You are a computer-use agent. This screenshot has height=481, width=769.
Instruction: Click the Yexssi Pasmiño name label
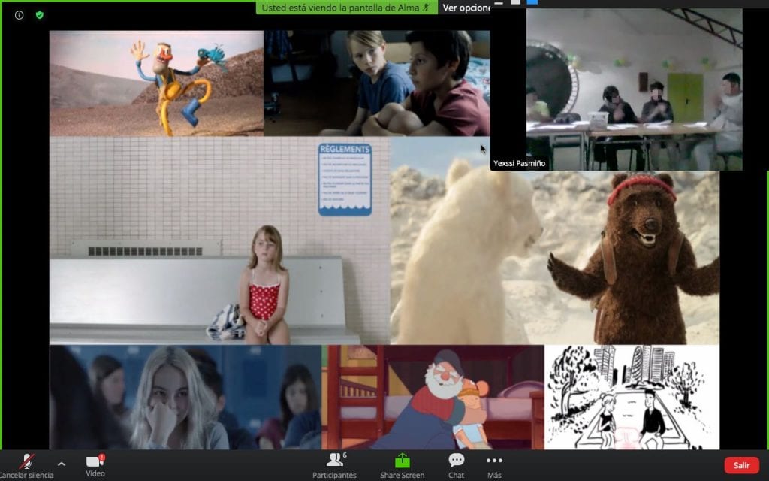pyautogui.click(x=520, y=163)
